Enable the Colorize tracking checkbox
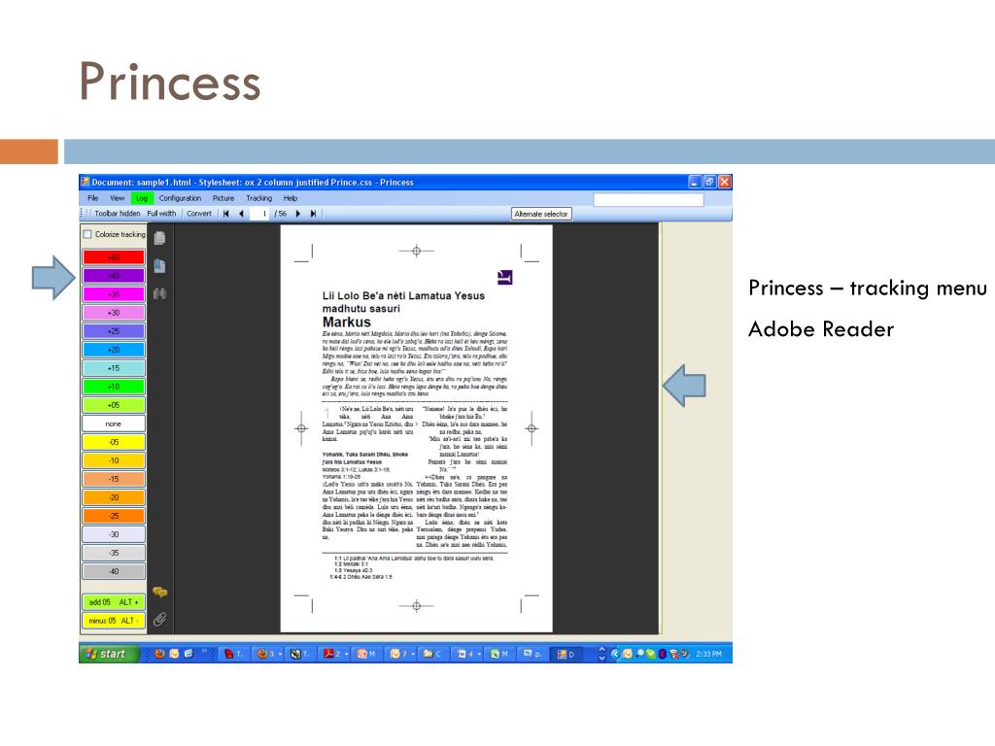 87,234
